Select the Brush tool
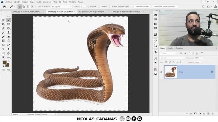This screenshot has height=122, width=218. [3, 33]
